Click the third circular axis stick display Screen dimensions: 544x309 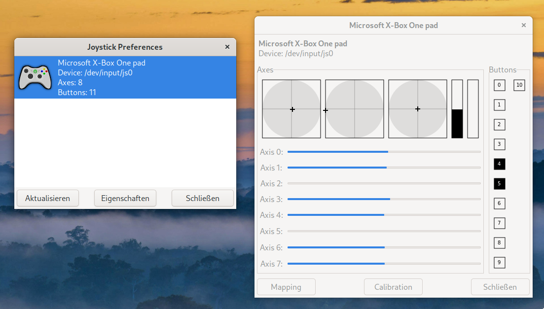(418, 109)
